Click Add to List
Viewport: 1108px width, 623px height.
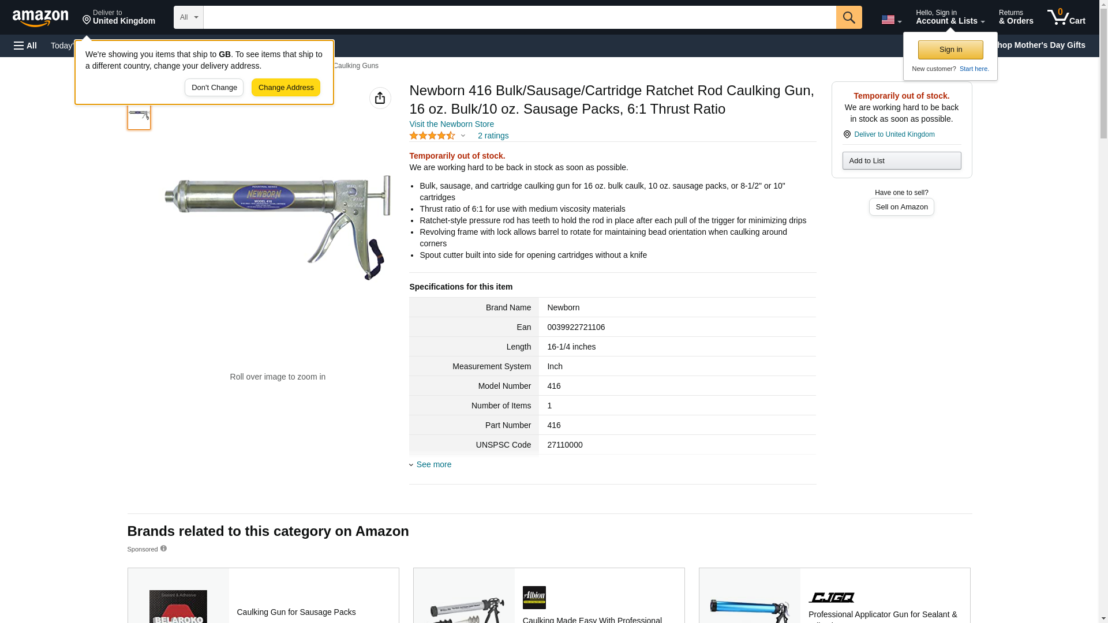click(x=901, y=160)
